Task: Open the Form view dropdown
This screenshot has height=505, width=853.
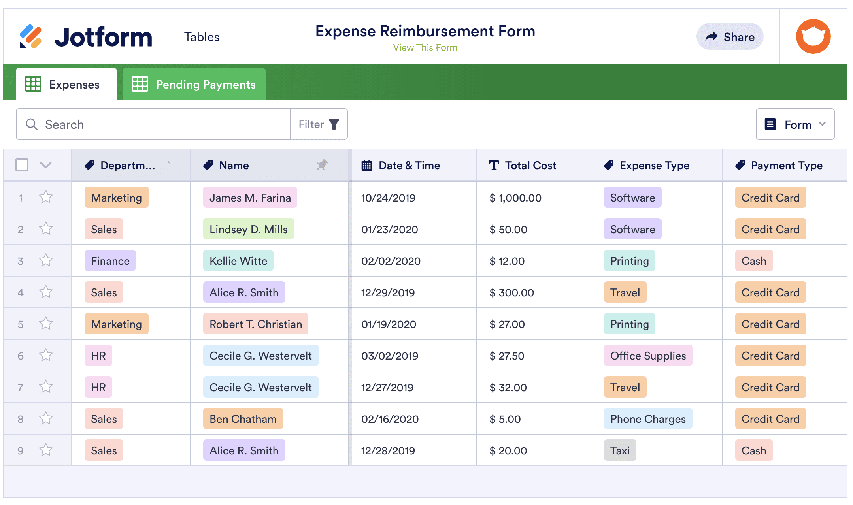Action: (x=794, y=124)
